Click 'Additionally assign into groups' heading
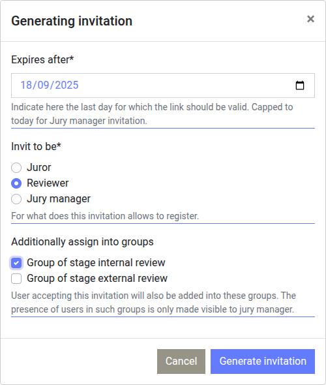Image resolution: width=326 pixels, height=385 pixels. pyautogui.click(x=82, y=242)
